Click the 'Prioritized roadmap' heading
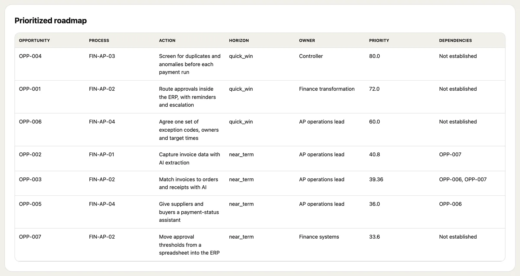The height and width of the screenshot is (276, 520). coord(51,20)
